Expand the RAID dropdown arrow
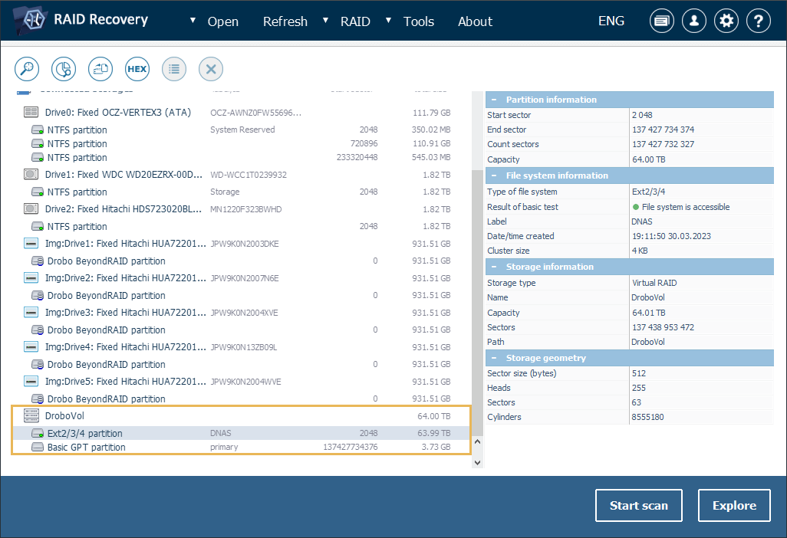Viewport: 787px width, 538px height. pyautogui.click(x=325, y=21)
